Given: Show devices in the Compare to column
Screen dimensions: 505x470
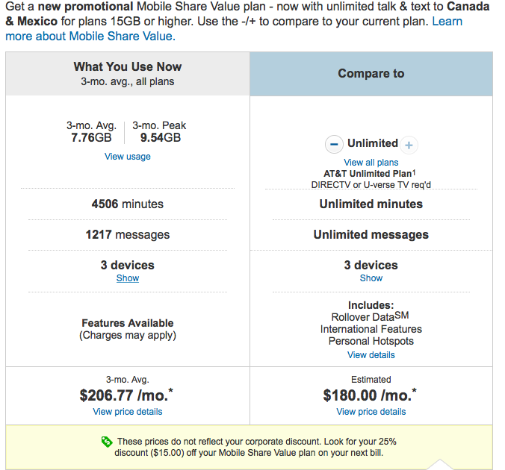Looking at the screenshot, I should (x=371, y=278).
